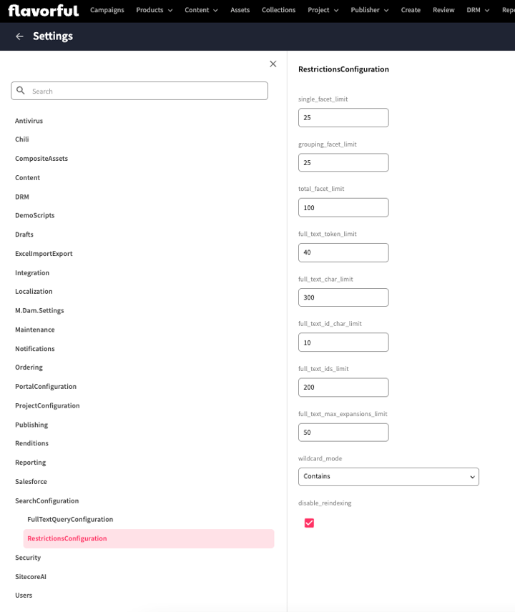
Task: Click the full_text_char_limit input
Action: [x=343, y=297]
